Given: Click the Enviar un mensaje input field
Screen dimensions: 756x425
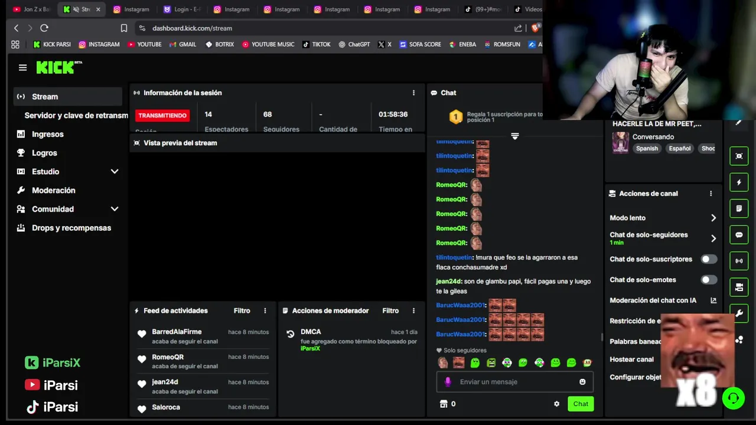Looking at the screenshot, I should click(x=514, y=382).
